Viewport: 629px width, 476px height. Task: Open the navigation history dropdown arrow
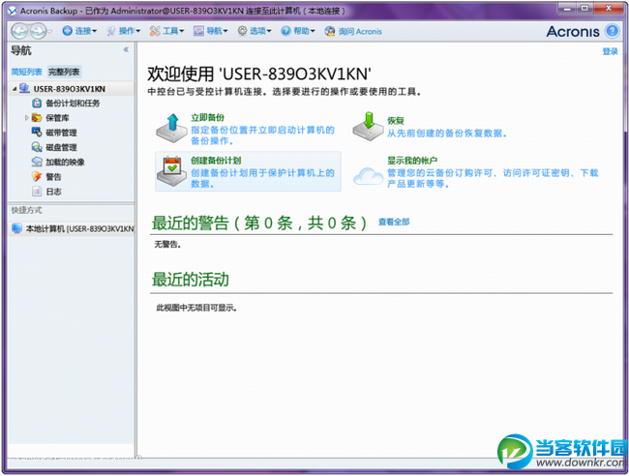click(50, 31)
